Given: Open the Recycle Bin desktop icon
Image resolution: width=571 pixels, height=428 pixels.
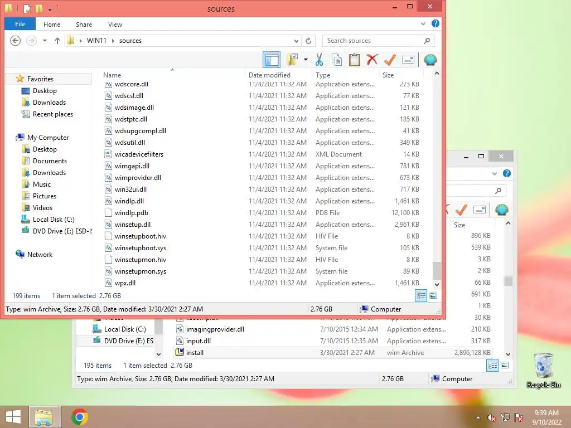Looking at the screenshot, I should click(543, 370).
